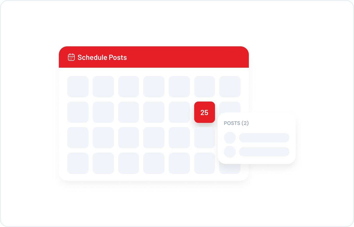Select the highlighted date 25
354x227 pixels.
point(205,112)
